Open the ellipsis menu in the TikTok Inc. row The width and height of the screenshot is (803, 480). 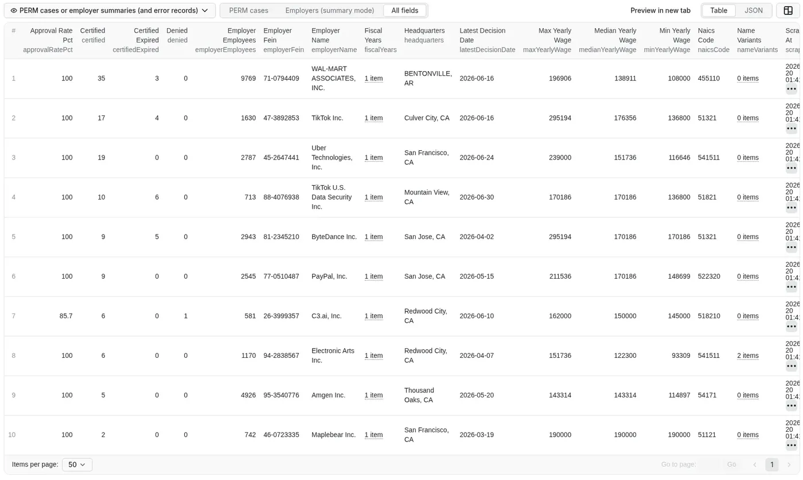point(792,128)
